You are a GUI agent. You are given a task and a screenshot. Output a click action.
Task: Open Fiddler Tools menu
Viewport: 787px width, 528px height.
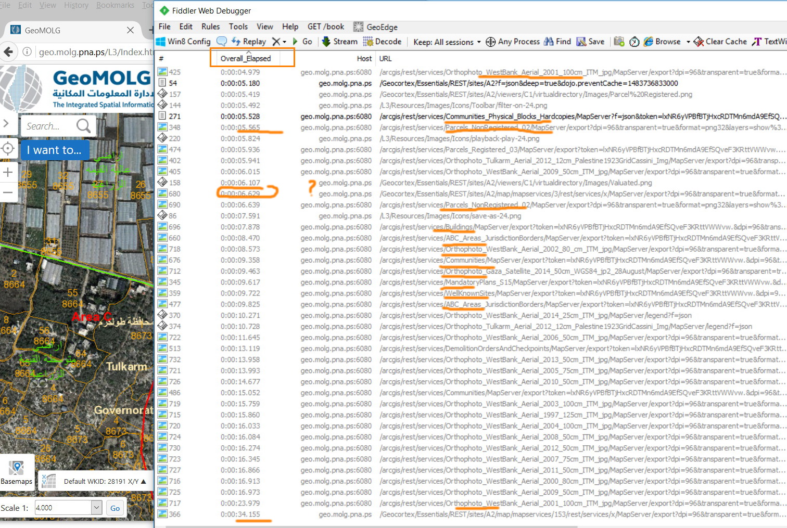pyautogui.click(x=238, y=27)
